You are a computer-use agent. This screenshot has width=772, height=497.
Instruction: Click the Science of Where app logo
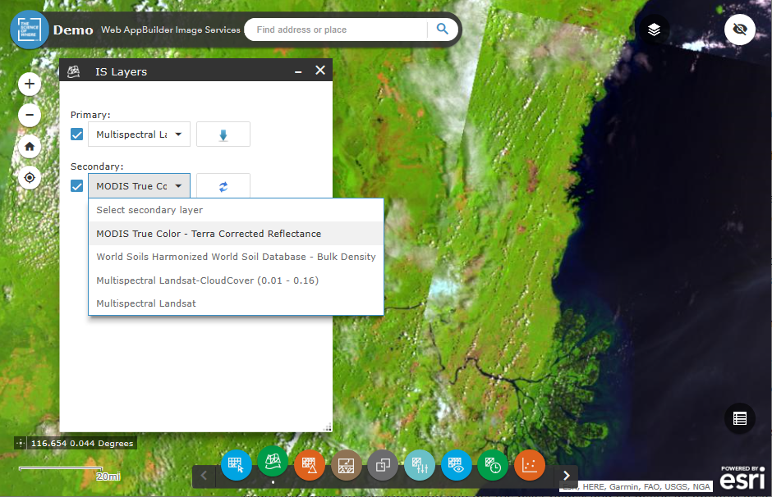point(29,30)
